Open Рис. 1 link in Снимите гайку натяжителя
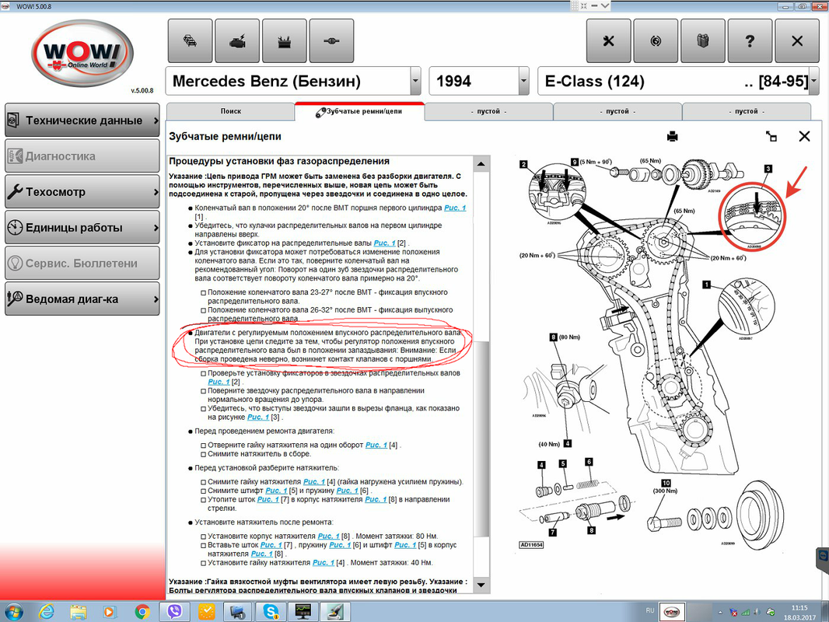Screen dimensions: 829x622 tap(314, 481)
